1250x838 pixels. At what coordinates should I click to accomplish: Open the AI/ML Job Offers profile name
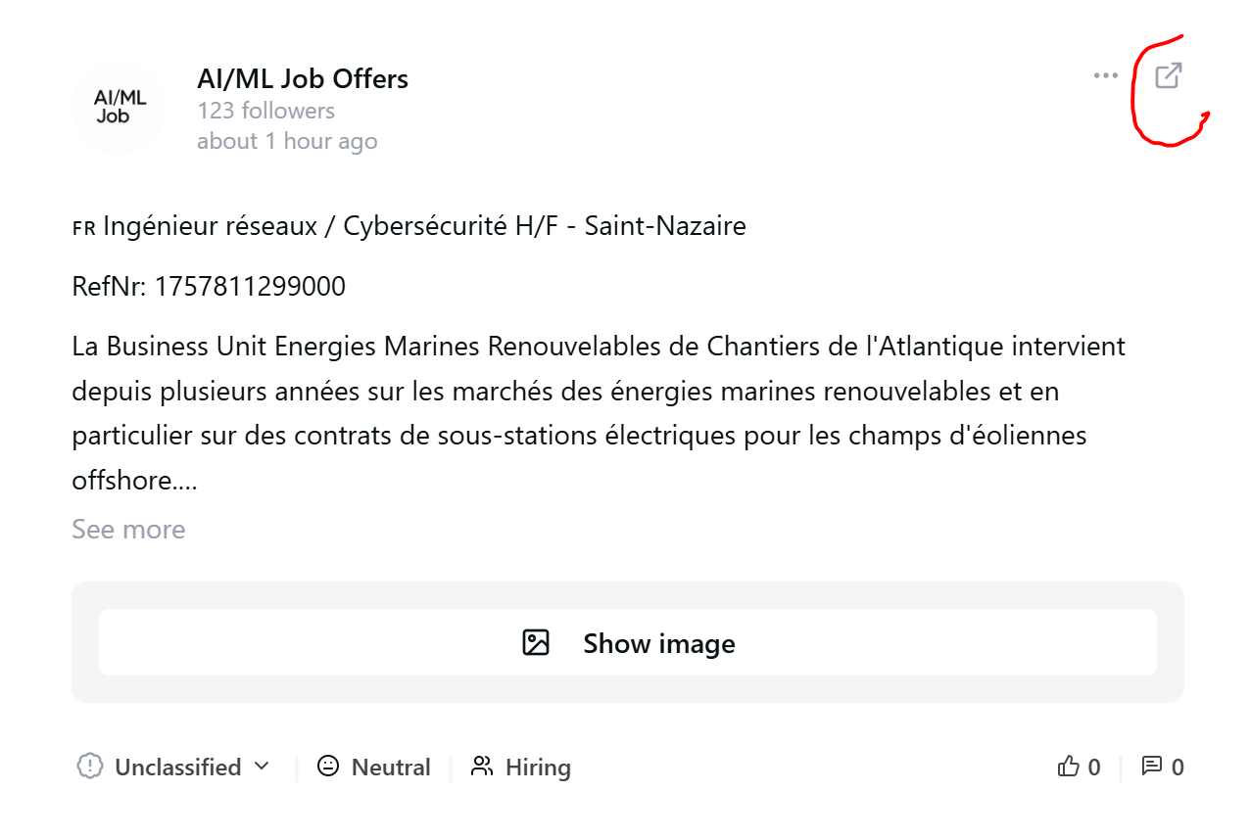point(303,78)
